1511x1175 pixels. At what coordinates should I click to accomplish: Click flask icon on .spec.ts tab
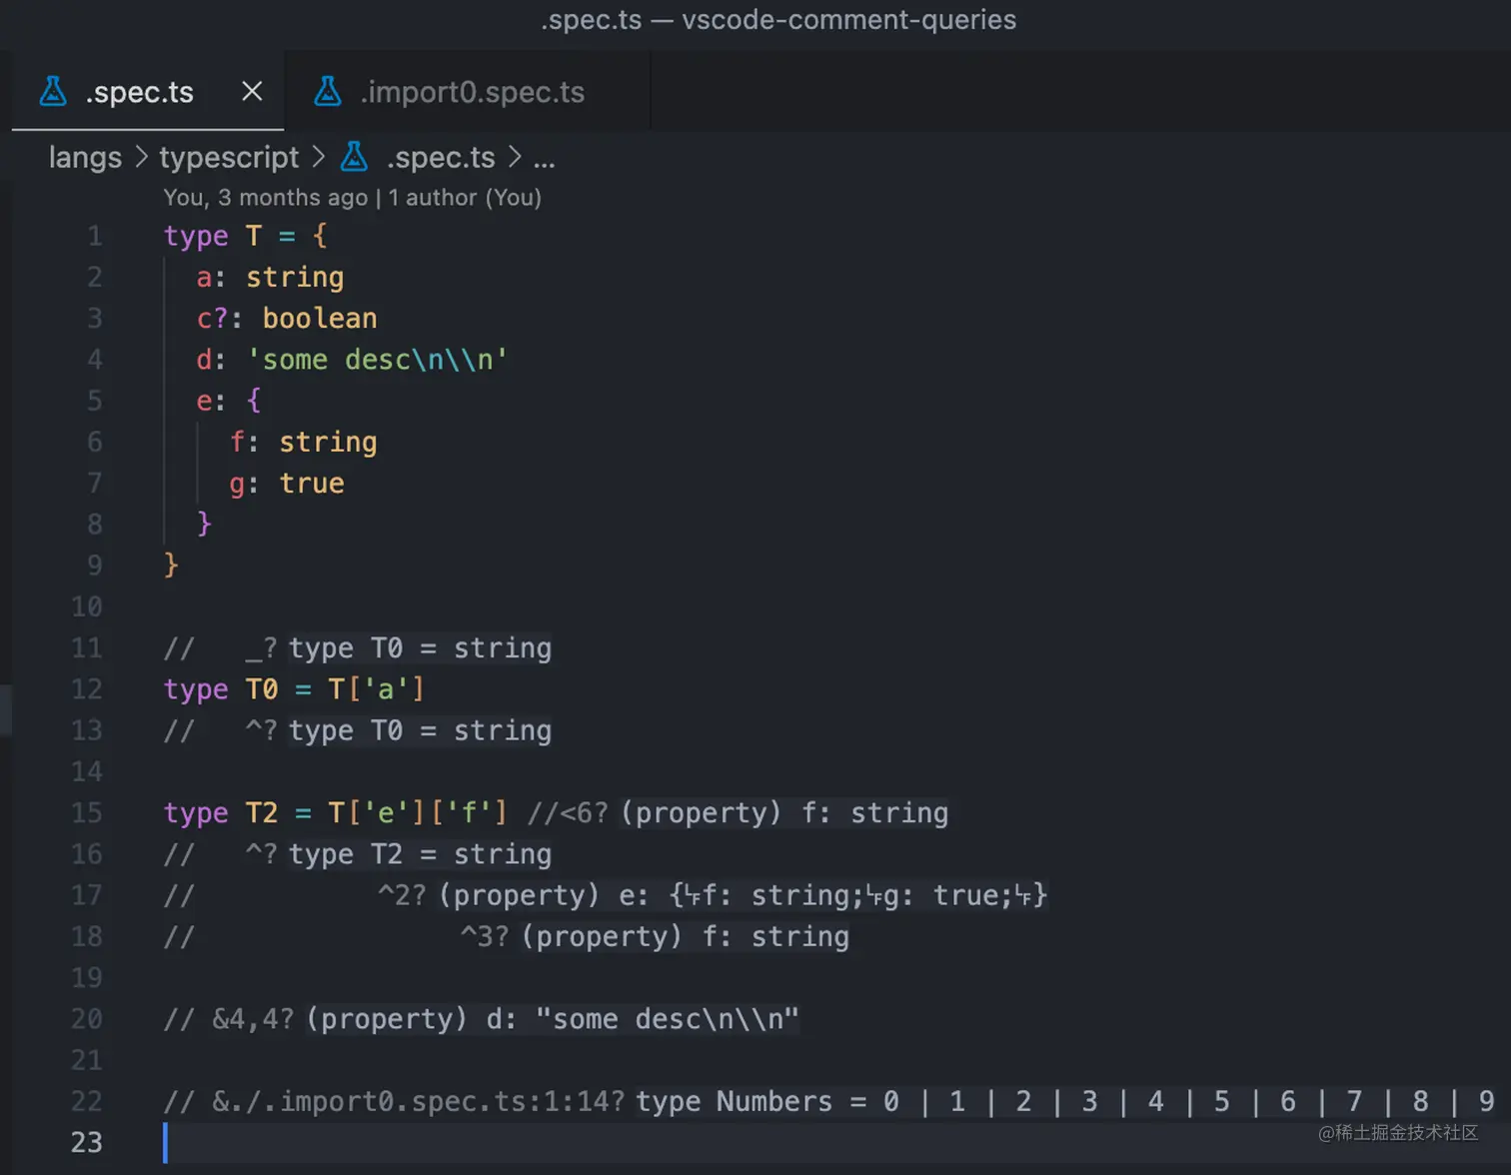(53, 92)
